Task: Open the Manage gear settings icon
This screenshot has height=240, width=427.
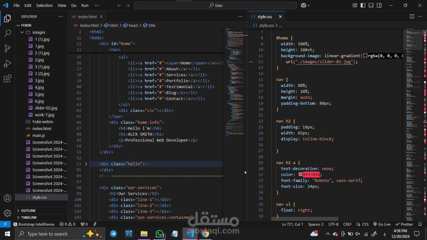Action: pyautogui.click(x=8, y=213)
